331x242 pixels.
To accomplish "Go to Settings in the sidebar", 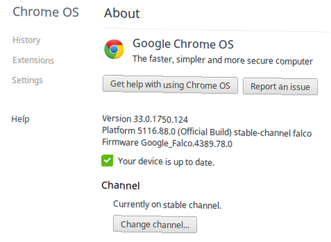I will [x=27, y=80].
